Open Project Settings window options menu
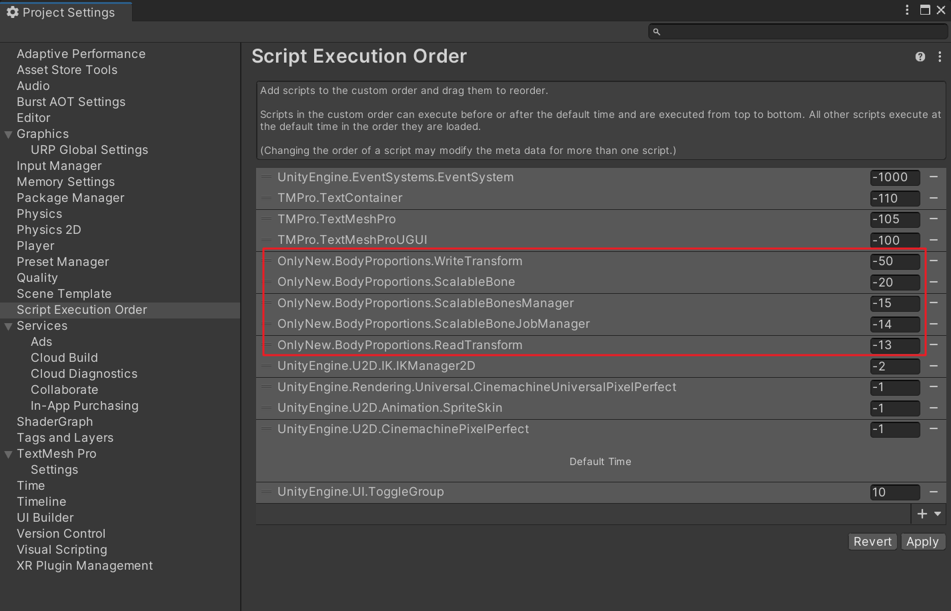Viewport: 951px width, 611px height. [x=907, y=9]
